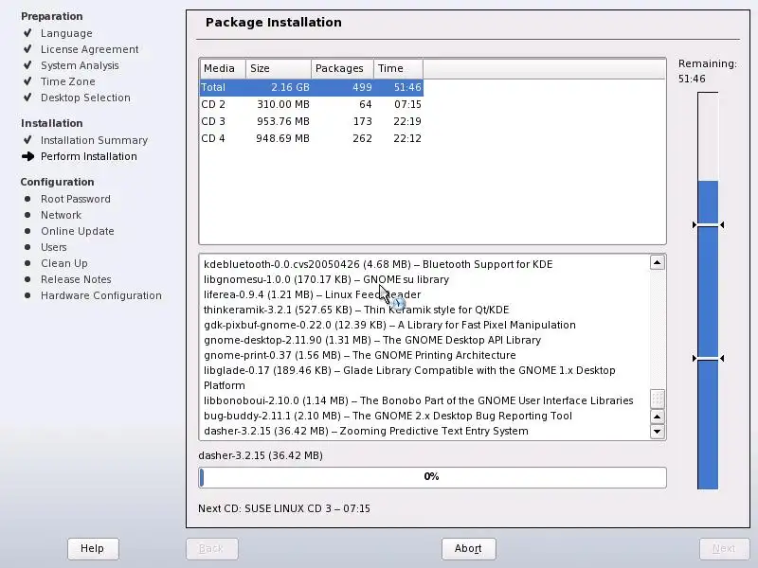Click the libbonoboui-2.10.0 log entry
The width and height of the screenshot is (758, 568).
[x=419, y=400]
